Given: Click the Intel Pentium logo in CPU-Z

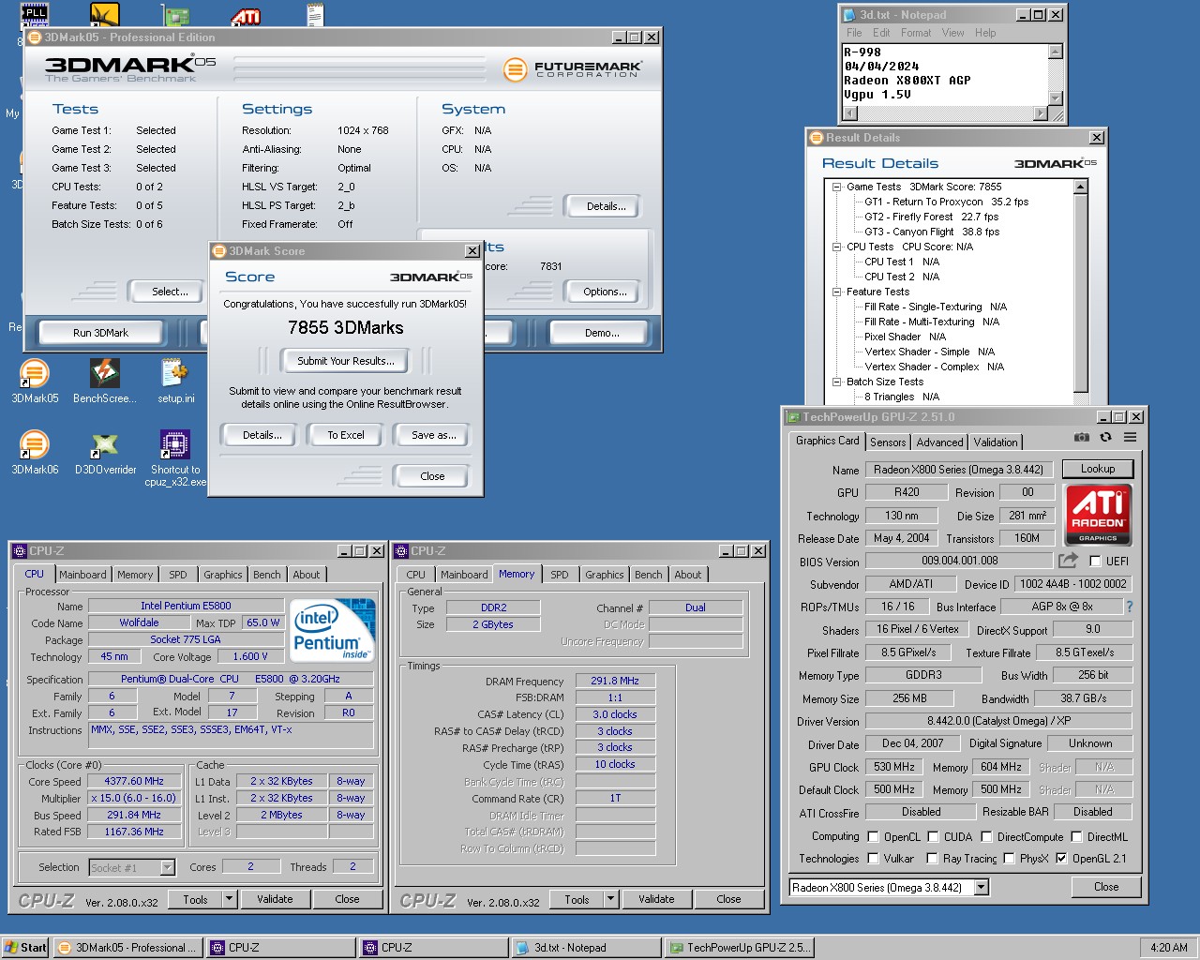Looking at the screenshot, I should (x=332, y=630).
